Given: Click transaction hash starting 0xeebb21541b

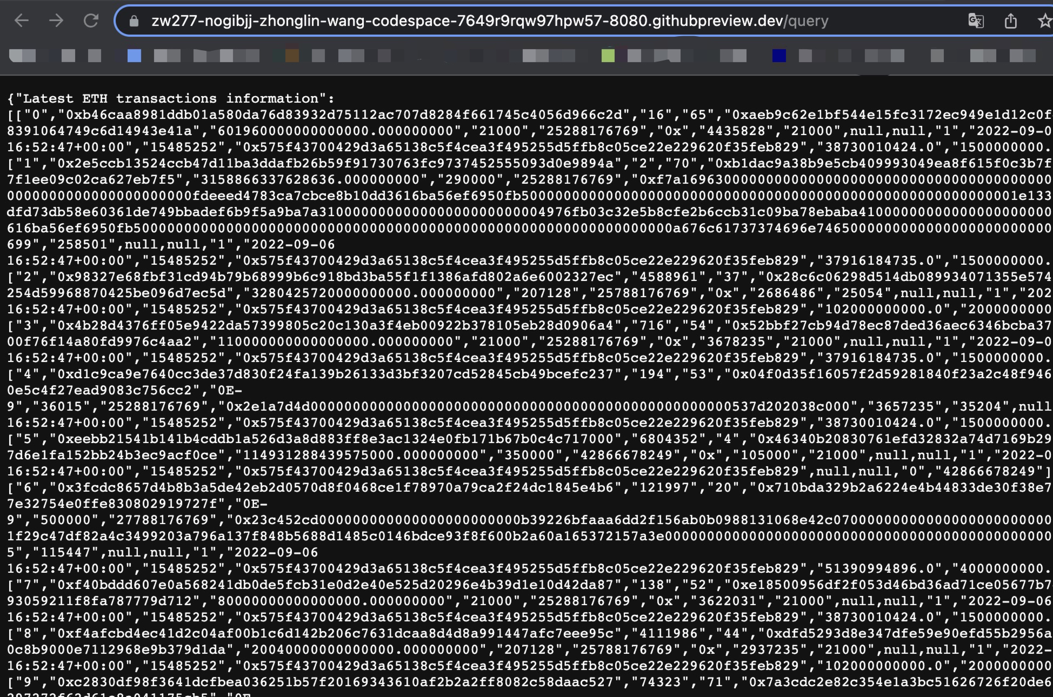Looking at the screenshot, I should click(x=335, y=439).
